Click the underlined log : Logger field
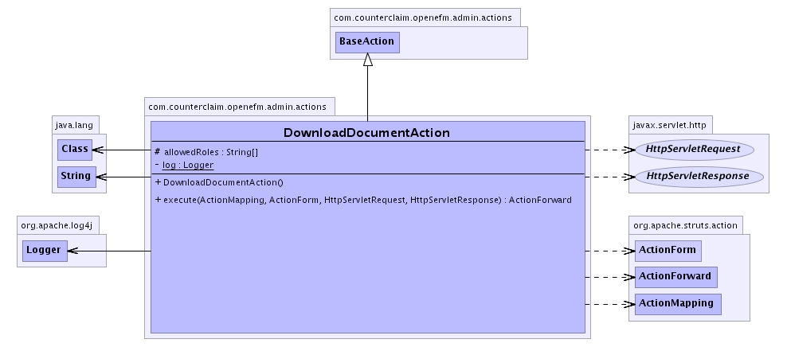 [187, 165]
